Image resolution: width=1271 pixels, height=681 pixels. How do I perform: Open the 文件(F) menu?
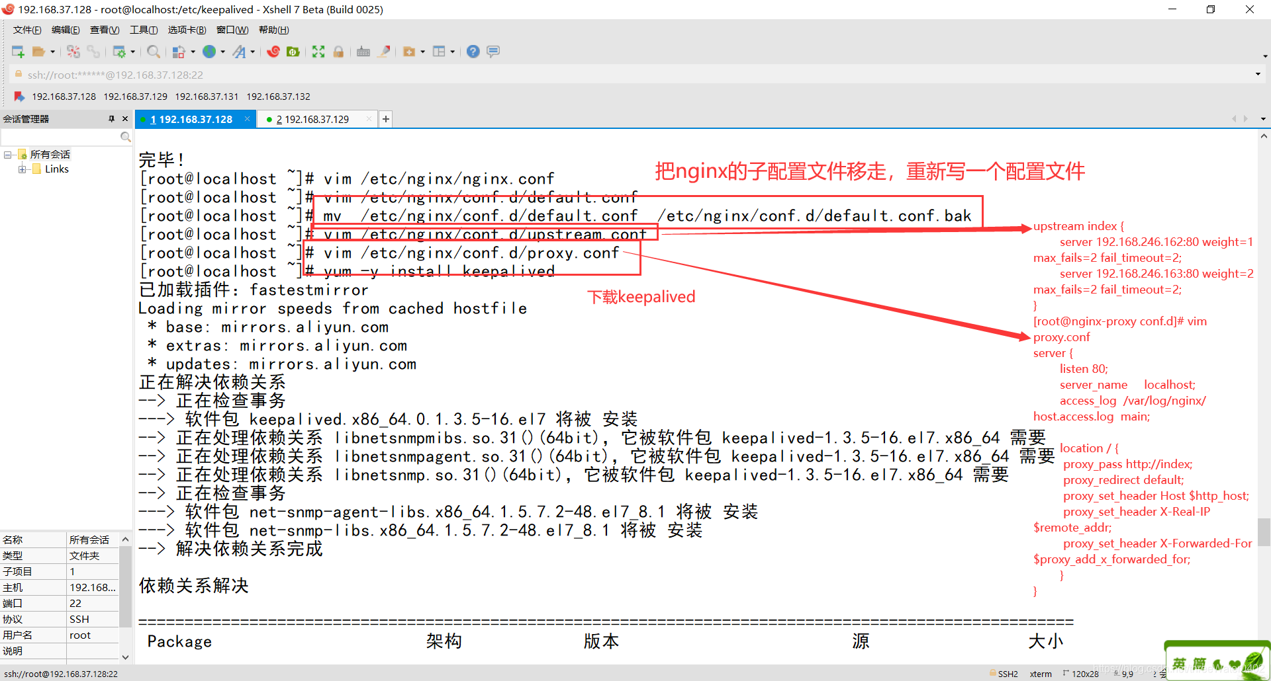pyautogui.click(x=27, y=30)
